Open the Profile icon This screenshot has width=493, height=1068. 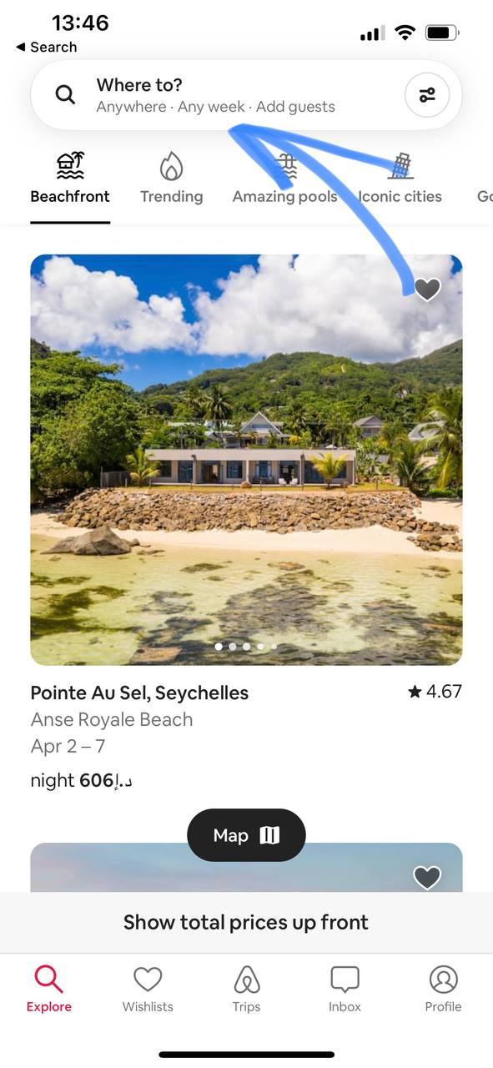[x=443, y=979]
